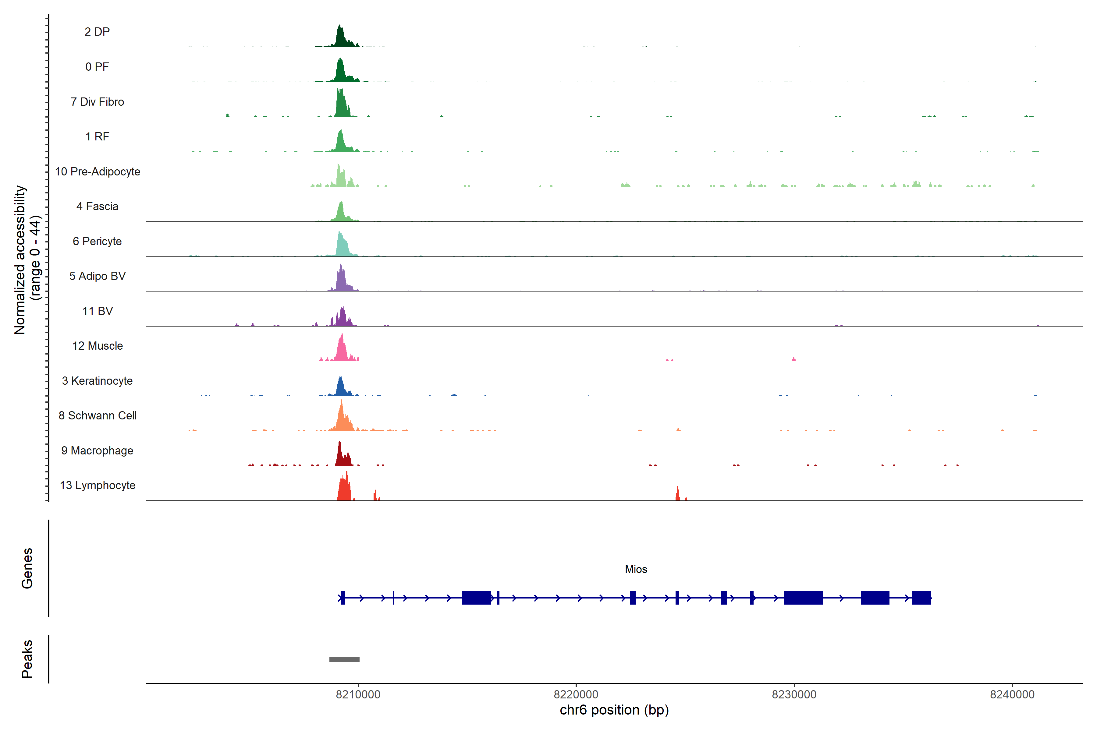The image size is (1097, 731).
Task: Click the red Lymphocyte peak near 8224500
Action: pyautogui.click(x=678, y=495)
